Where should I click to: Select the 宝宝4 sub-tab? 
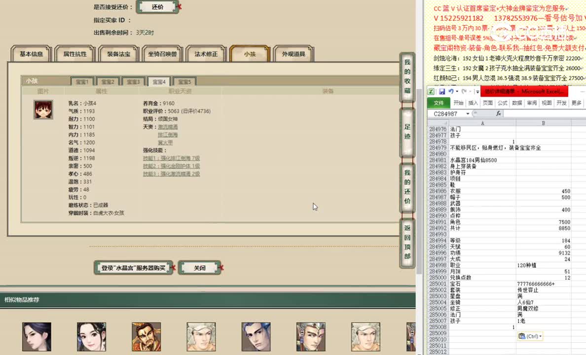[159, 81]
